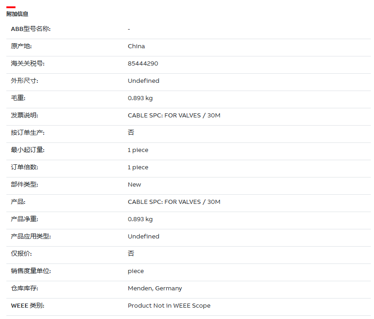
Task: Click the 海关关税号 label
Action: pyautogui.click(x=28, y=63)
